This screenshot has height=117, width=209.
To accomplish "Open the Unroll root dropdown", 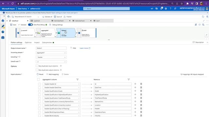I will click(51, 62).
